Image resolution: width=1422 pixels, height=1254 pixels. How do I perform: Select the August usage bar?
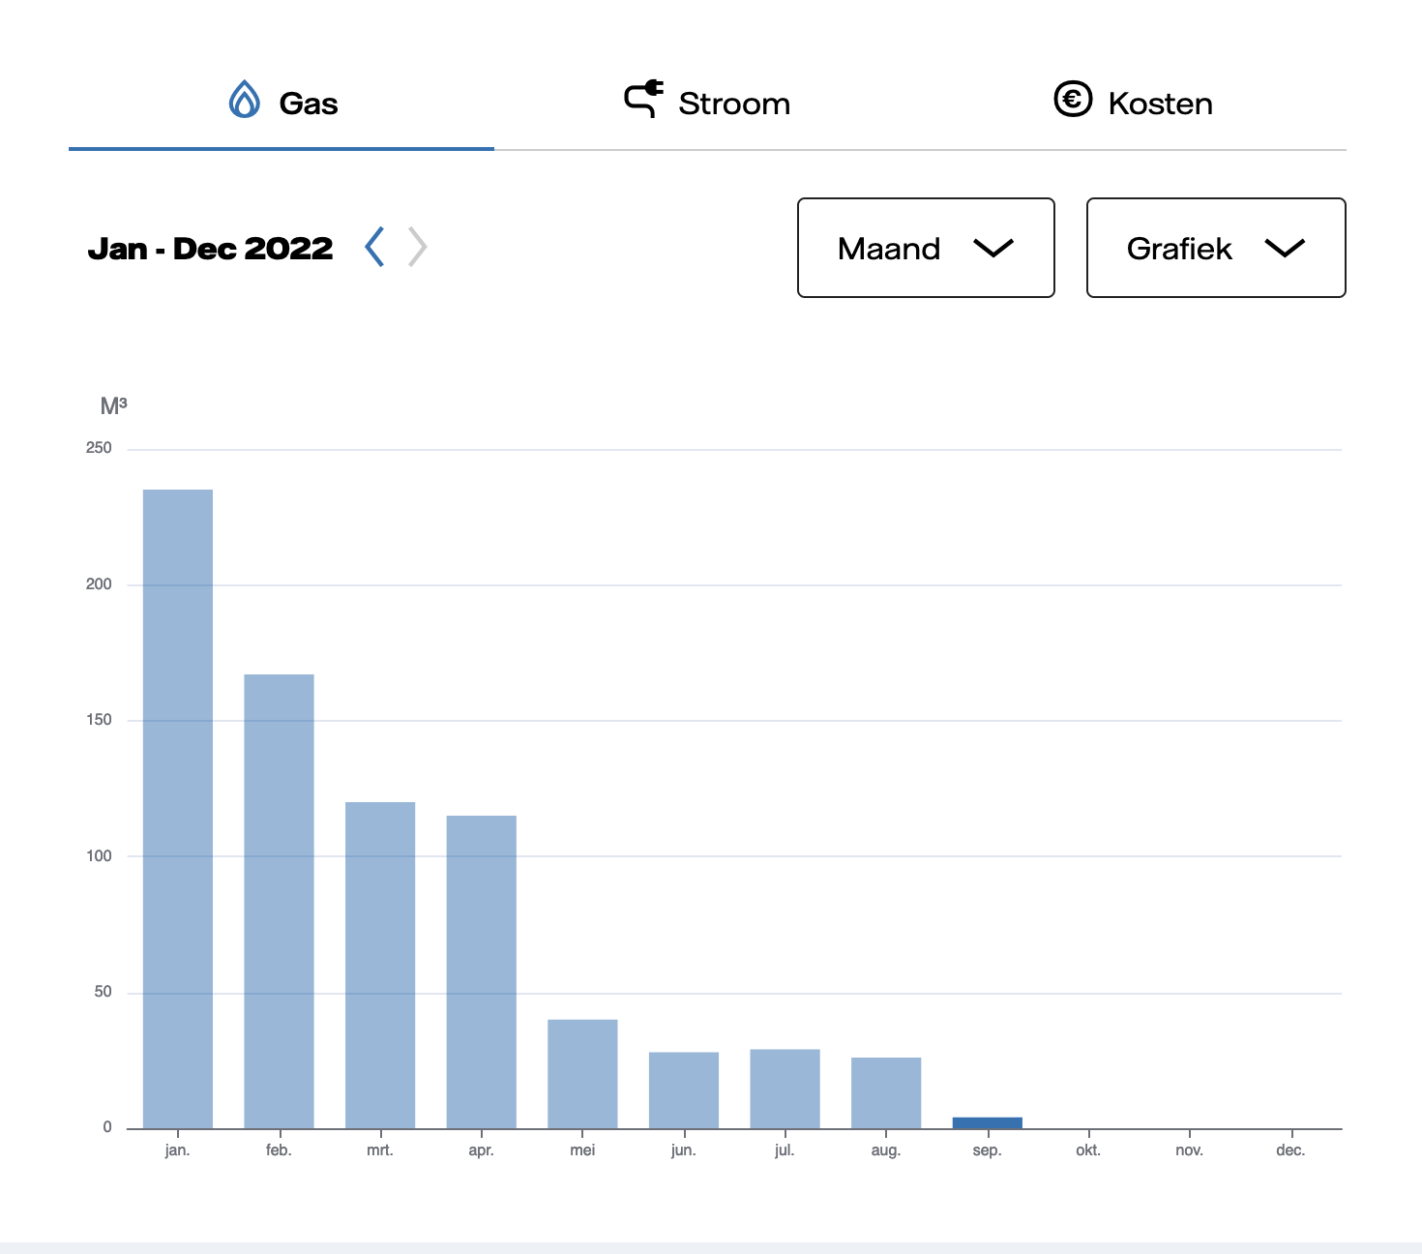(886, 1092)
